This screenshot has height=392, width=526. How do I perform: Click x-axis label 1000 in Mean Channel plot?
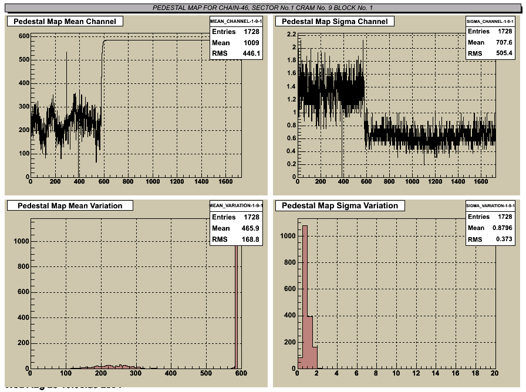(x=153, y=181)
